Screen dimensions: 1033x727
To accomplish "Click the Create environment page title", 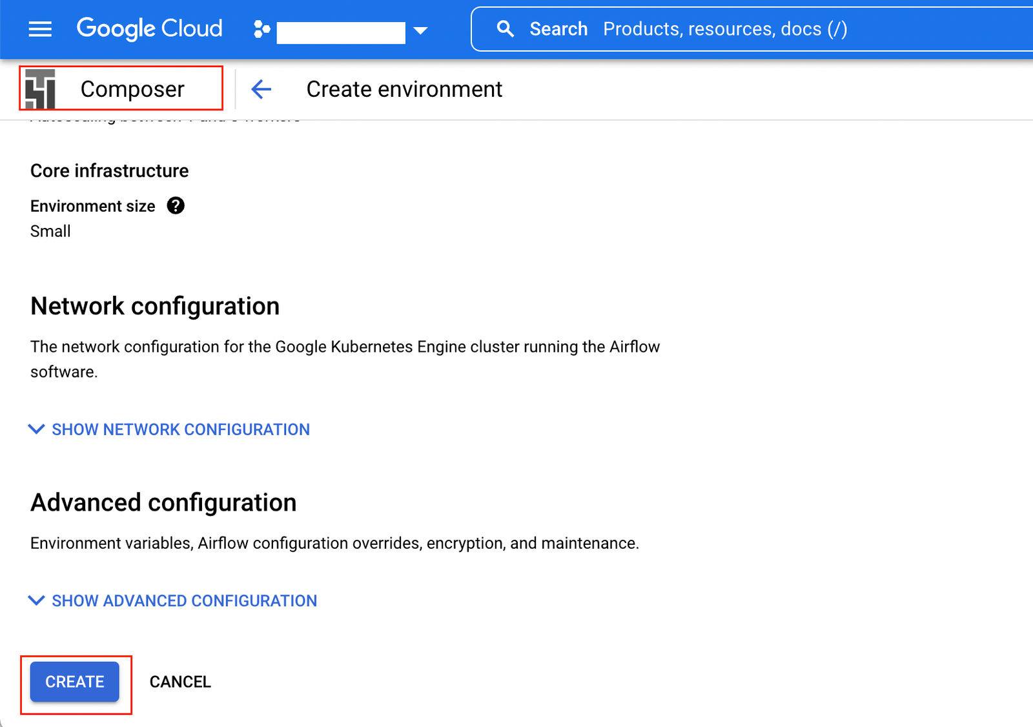I will [x=405, y=89].
